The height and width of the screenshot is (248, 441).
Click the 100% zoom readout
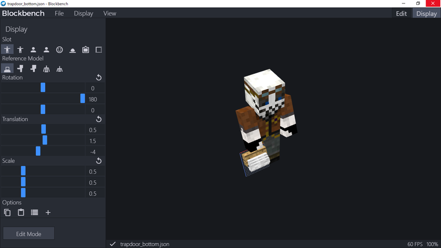[x=432, y=244]
